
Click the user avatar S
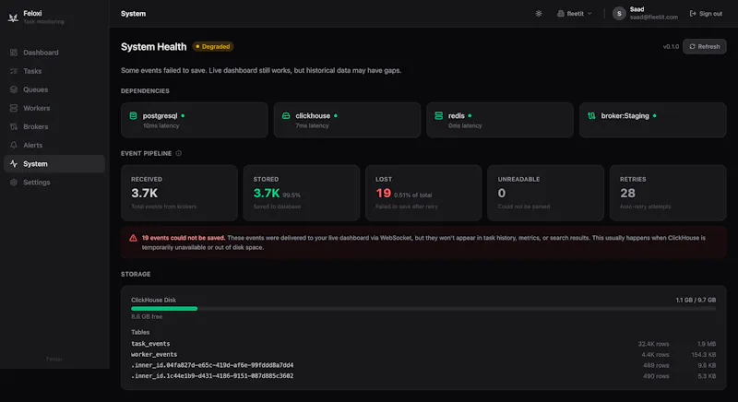click(619, 14)
